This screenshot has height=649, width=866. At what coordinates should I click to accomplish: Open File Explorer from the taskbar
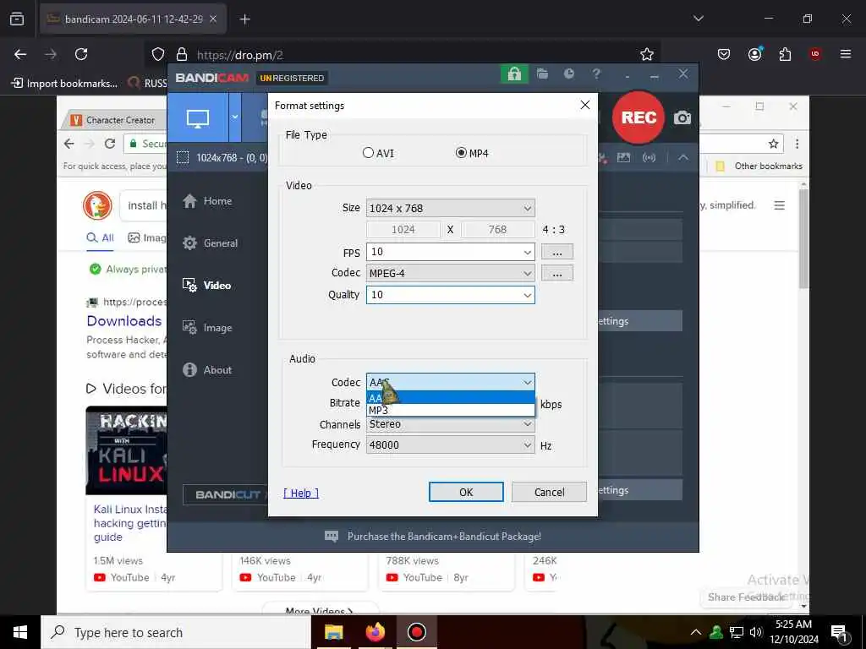coord(333,632)
